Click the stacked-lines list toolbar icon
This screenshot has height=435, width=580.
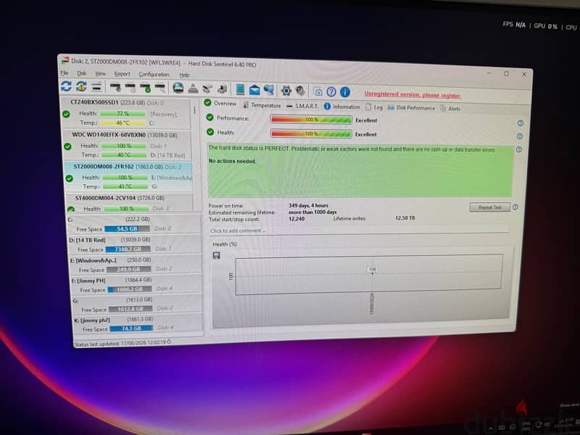click(96, 87)
